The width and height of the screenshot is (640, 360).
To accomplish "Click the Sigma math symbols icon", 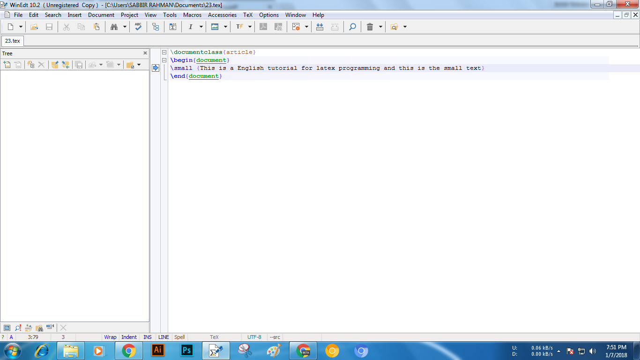I will click(x=173, y=27).
